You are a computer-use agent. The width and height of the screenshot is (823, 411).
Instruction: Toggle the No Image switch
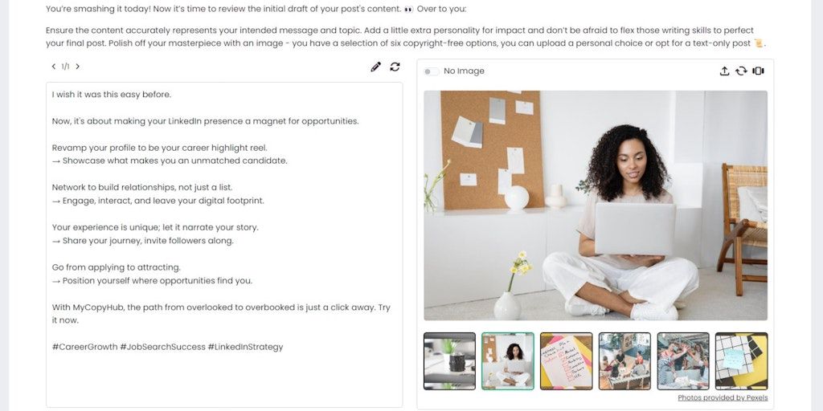click(x=432, y=71)
